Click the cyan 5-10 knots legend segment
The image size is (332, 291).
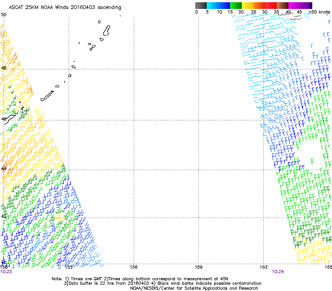click(x=212, y=5)
